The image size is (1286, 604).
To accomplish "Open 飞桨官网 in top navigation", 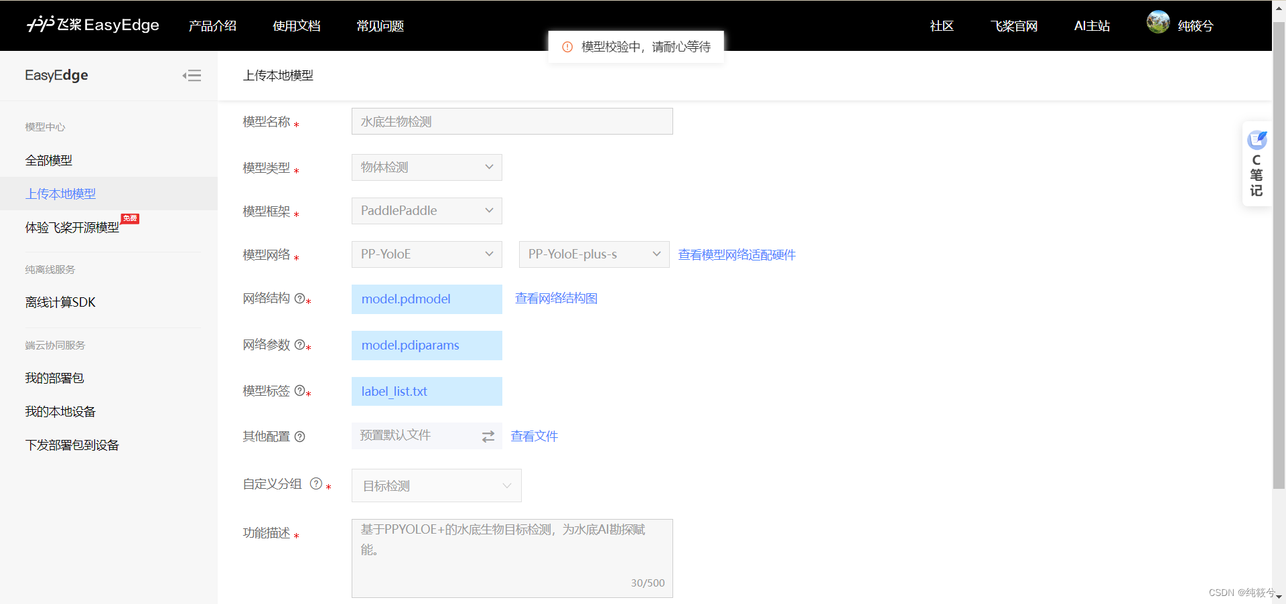I will pos(1014,25).
